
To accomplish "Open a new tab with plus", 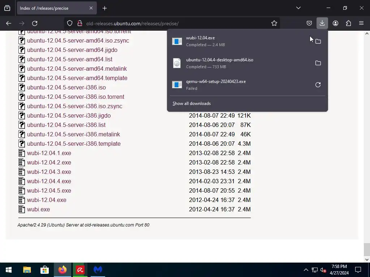I will (104, 8).
